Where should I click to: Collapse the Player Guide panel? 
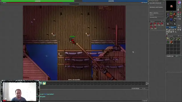coord(163,1)
